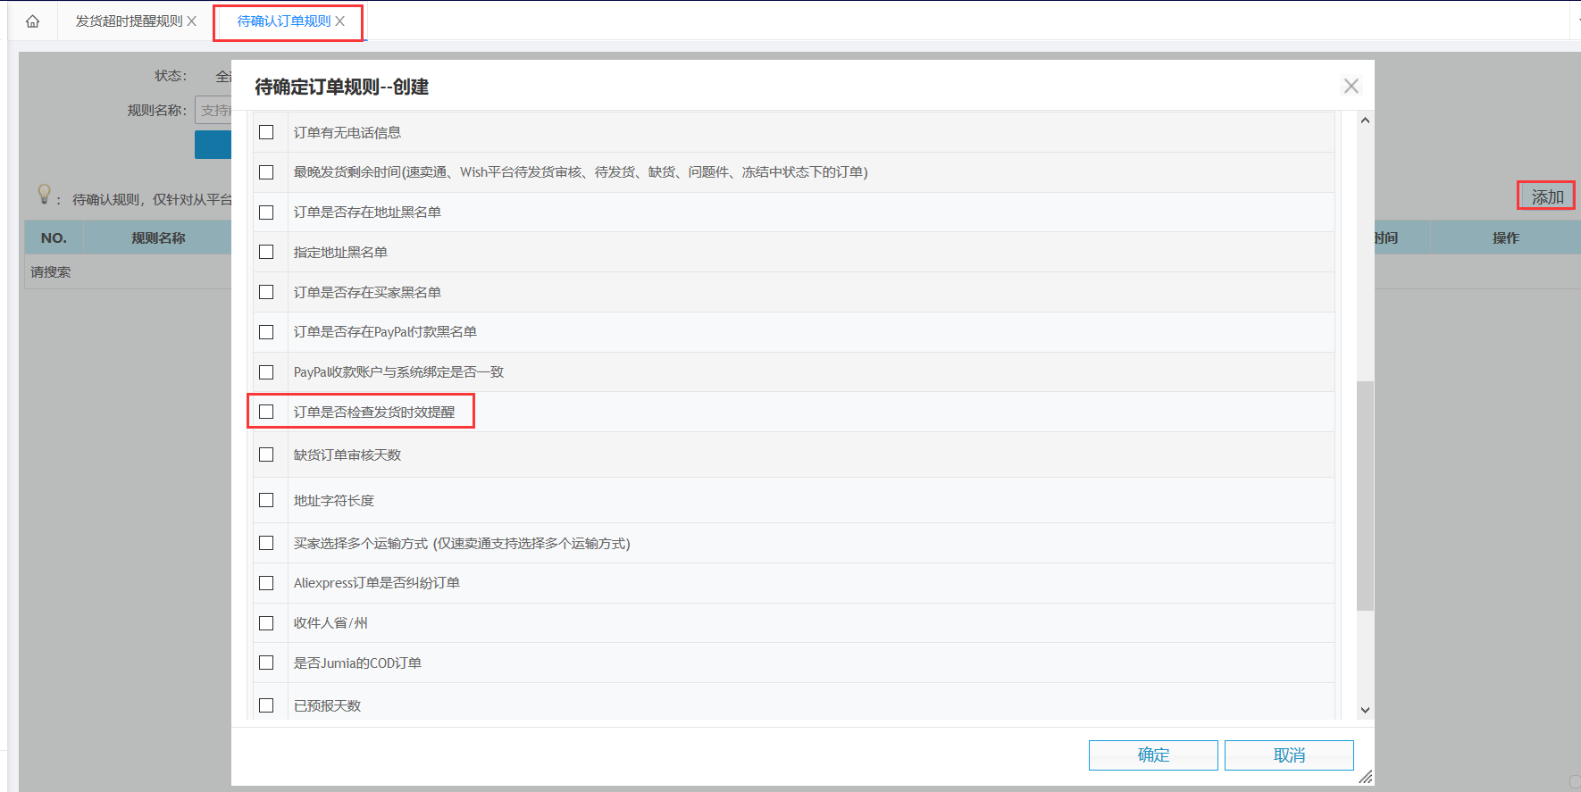Check 收件人省/州 checkbox
Screen dimensions: 1581x792
pyautogui.click(x=266, y=623)
